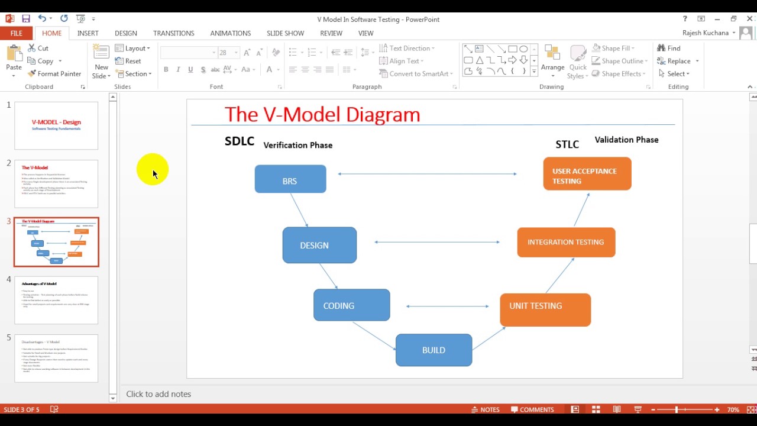Toggle Align Right paragraph button
This screenshot has height=426, width=757.
(318, 70)
